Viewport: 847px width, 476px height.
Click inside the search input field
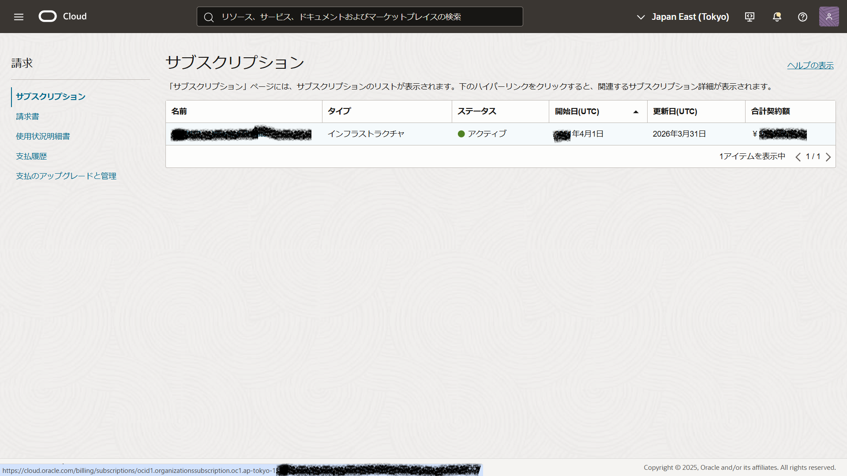(360, 16)
